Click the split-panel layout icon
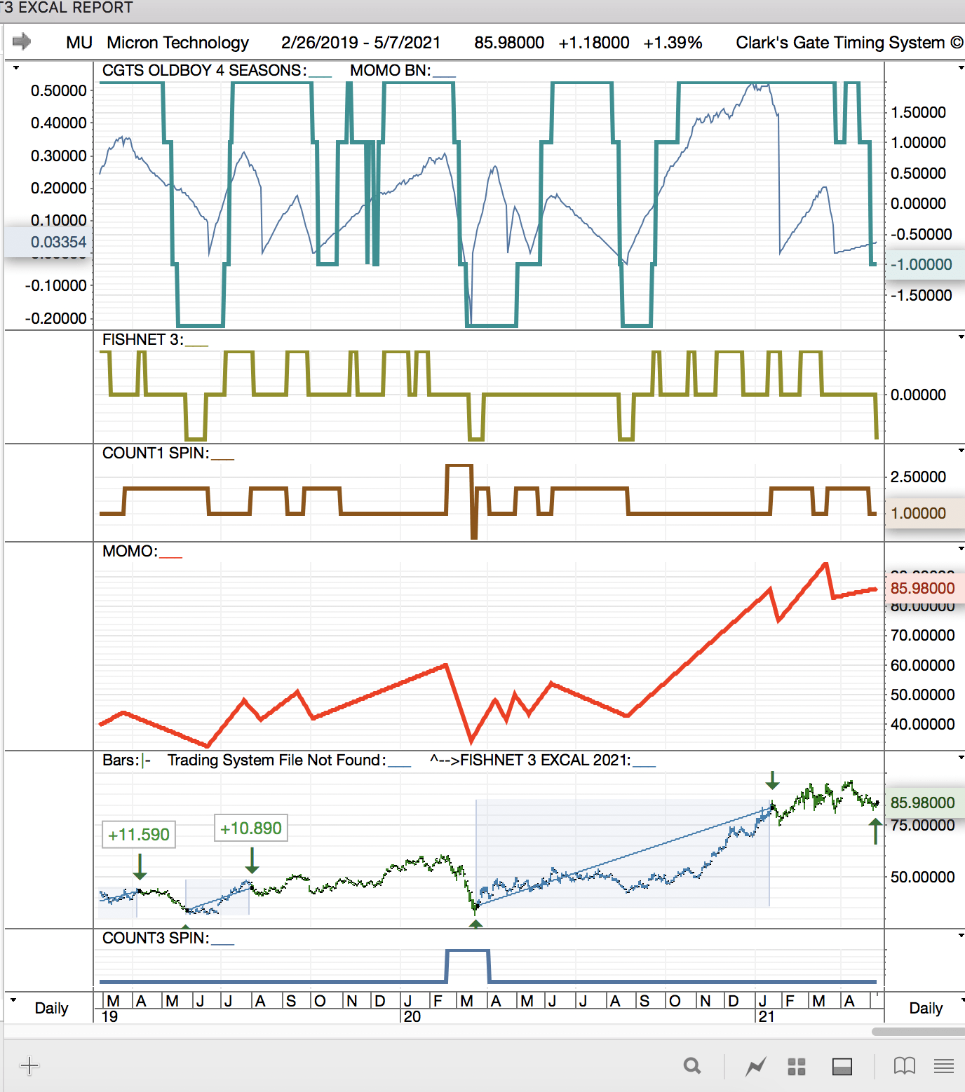Screen dimensions: 965x1092 842,1066
